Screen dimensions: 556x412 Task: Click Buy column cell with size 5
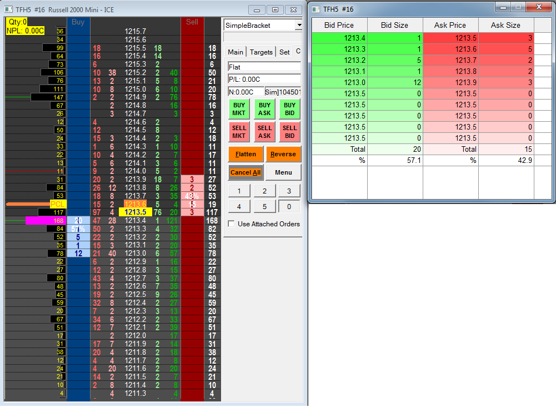pos(78,237)
